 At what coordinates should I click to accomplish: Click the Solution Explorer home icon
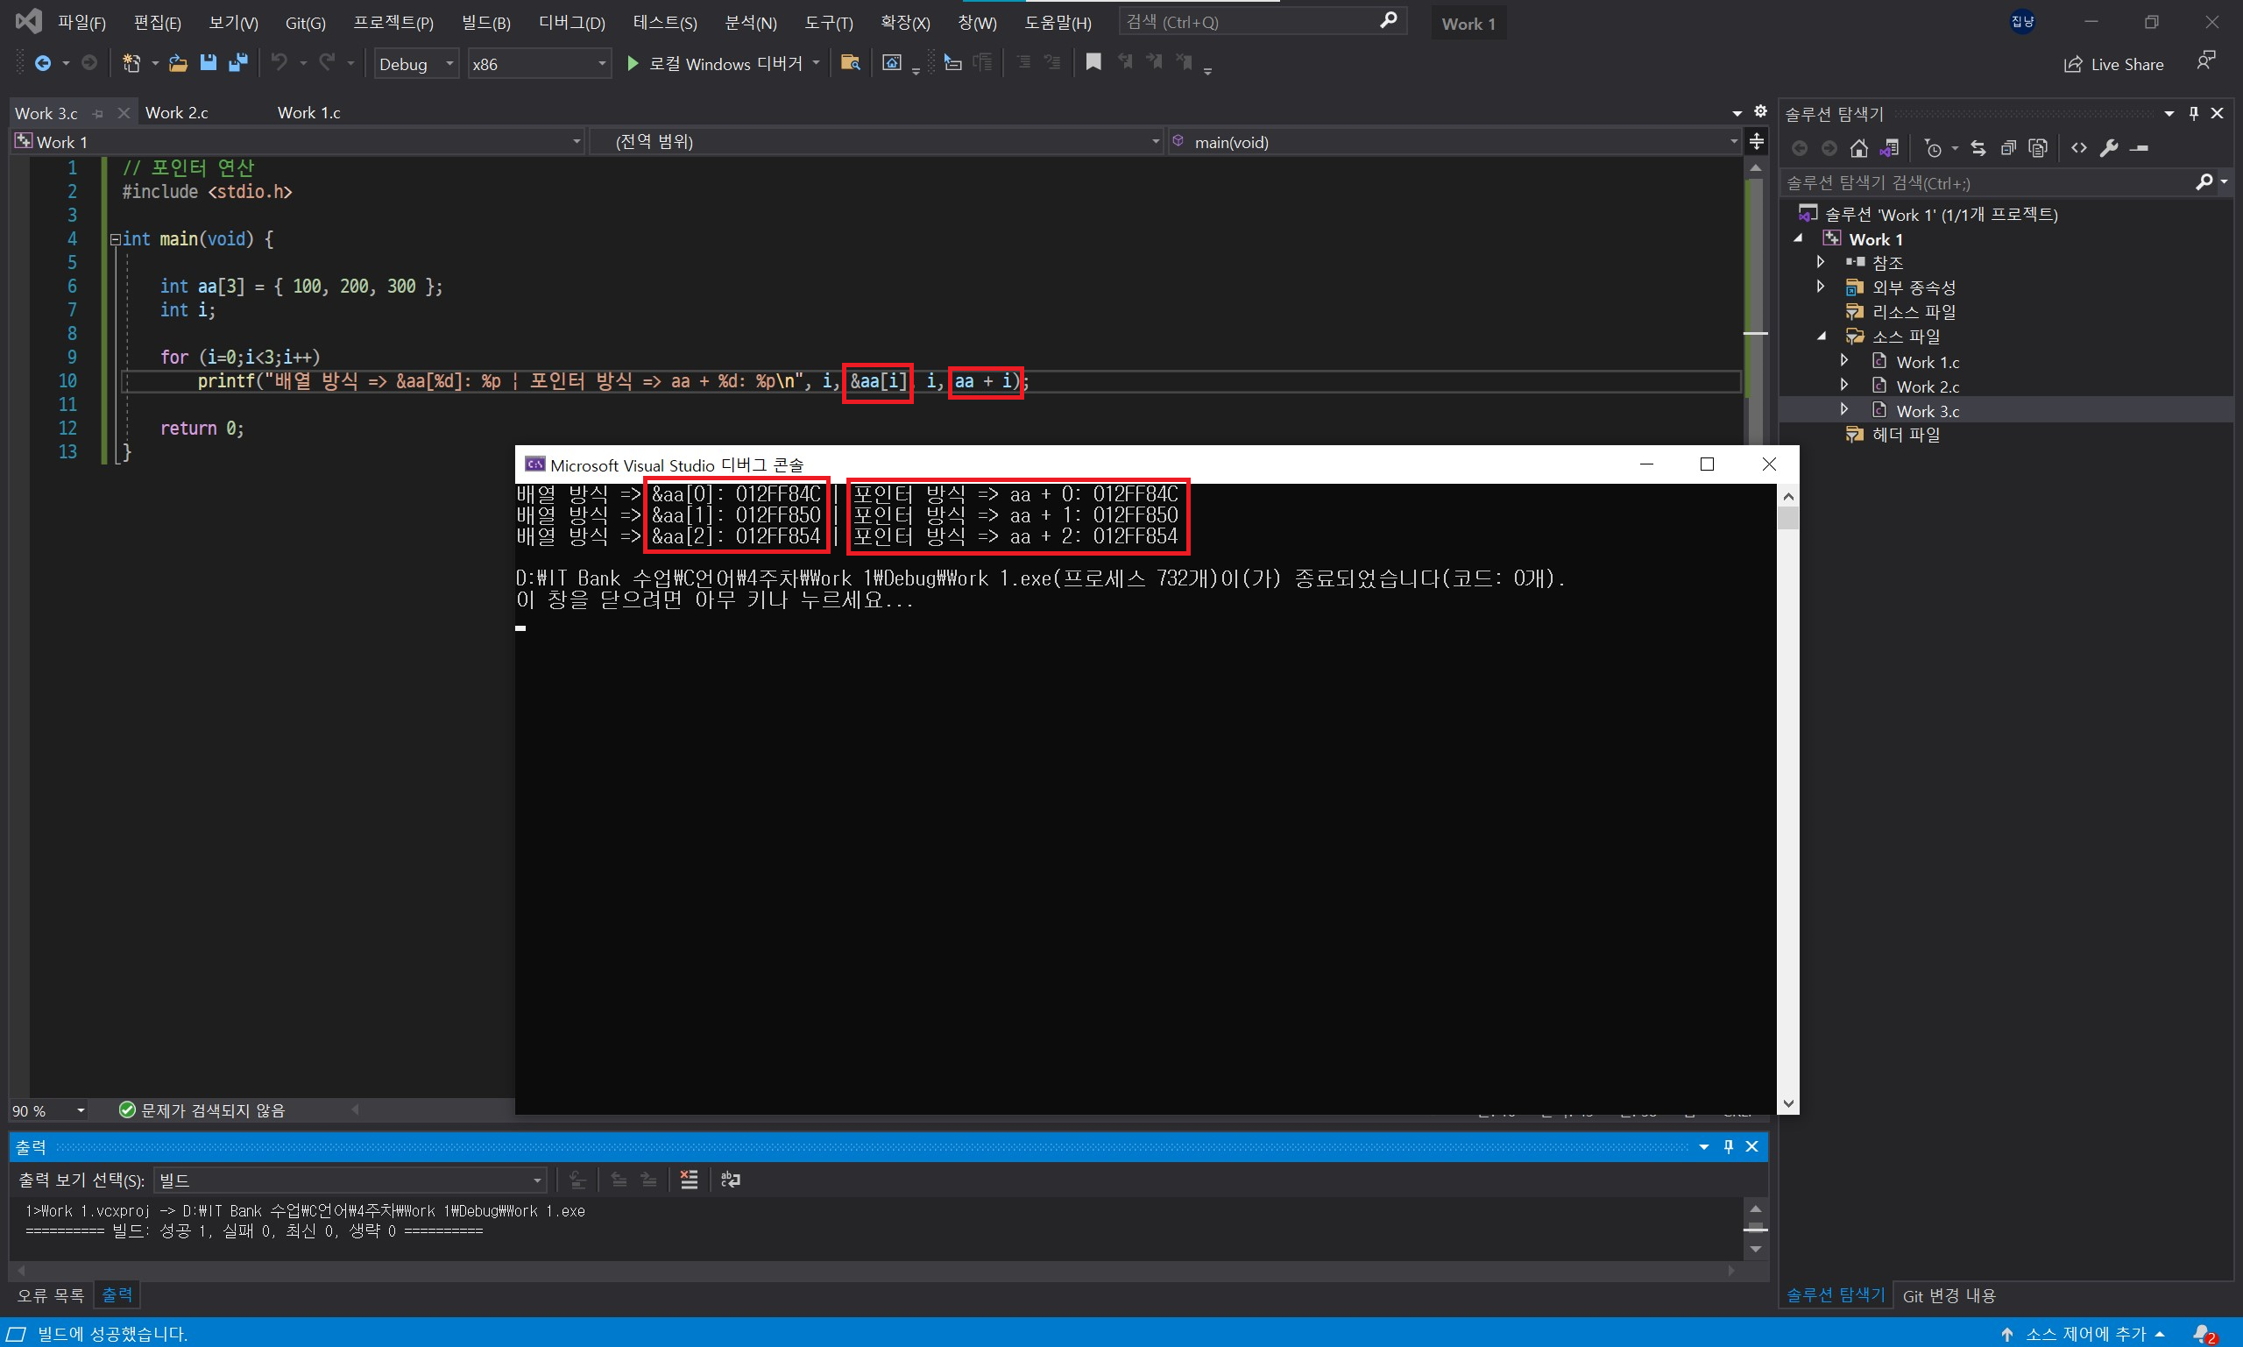1859,148
